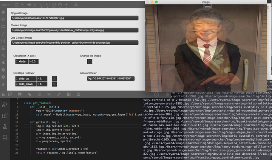
Task: Add a new object box from Max toolbar
Action: [x=17, y=5]
